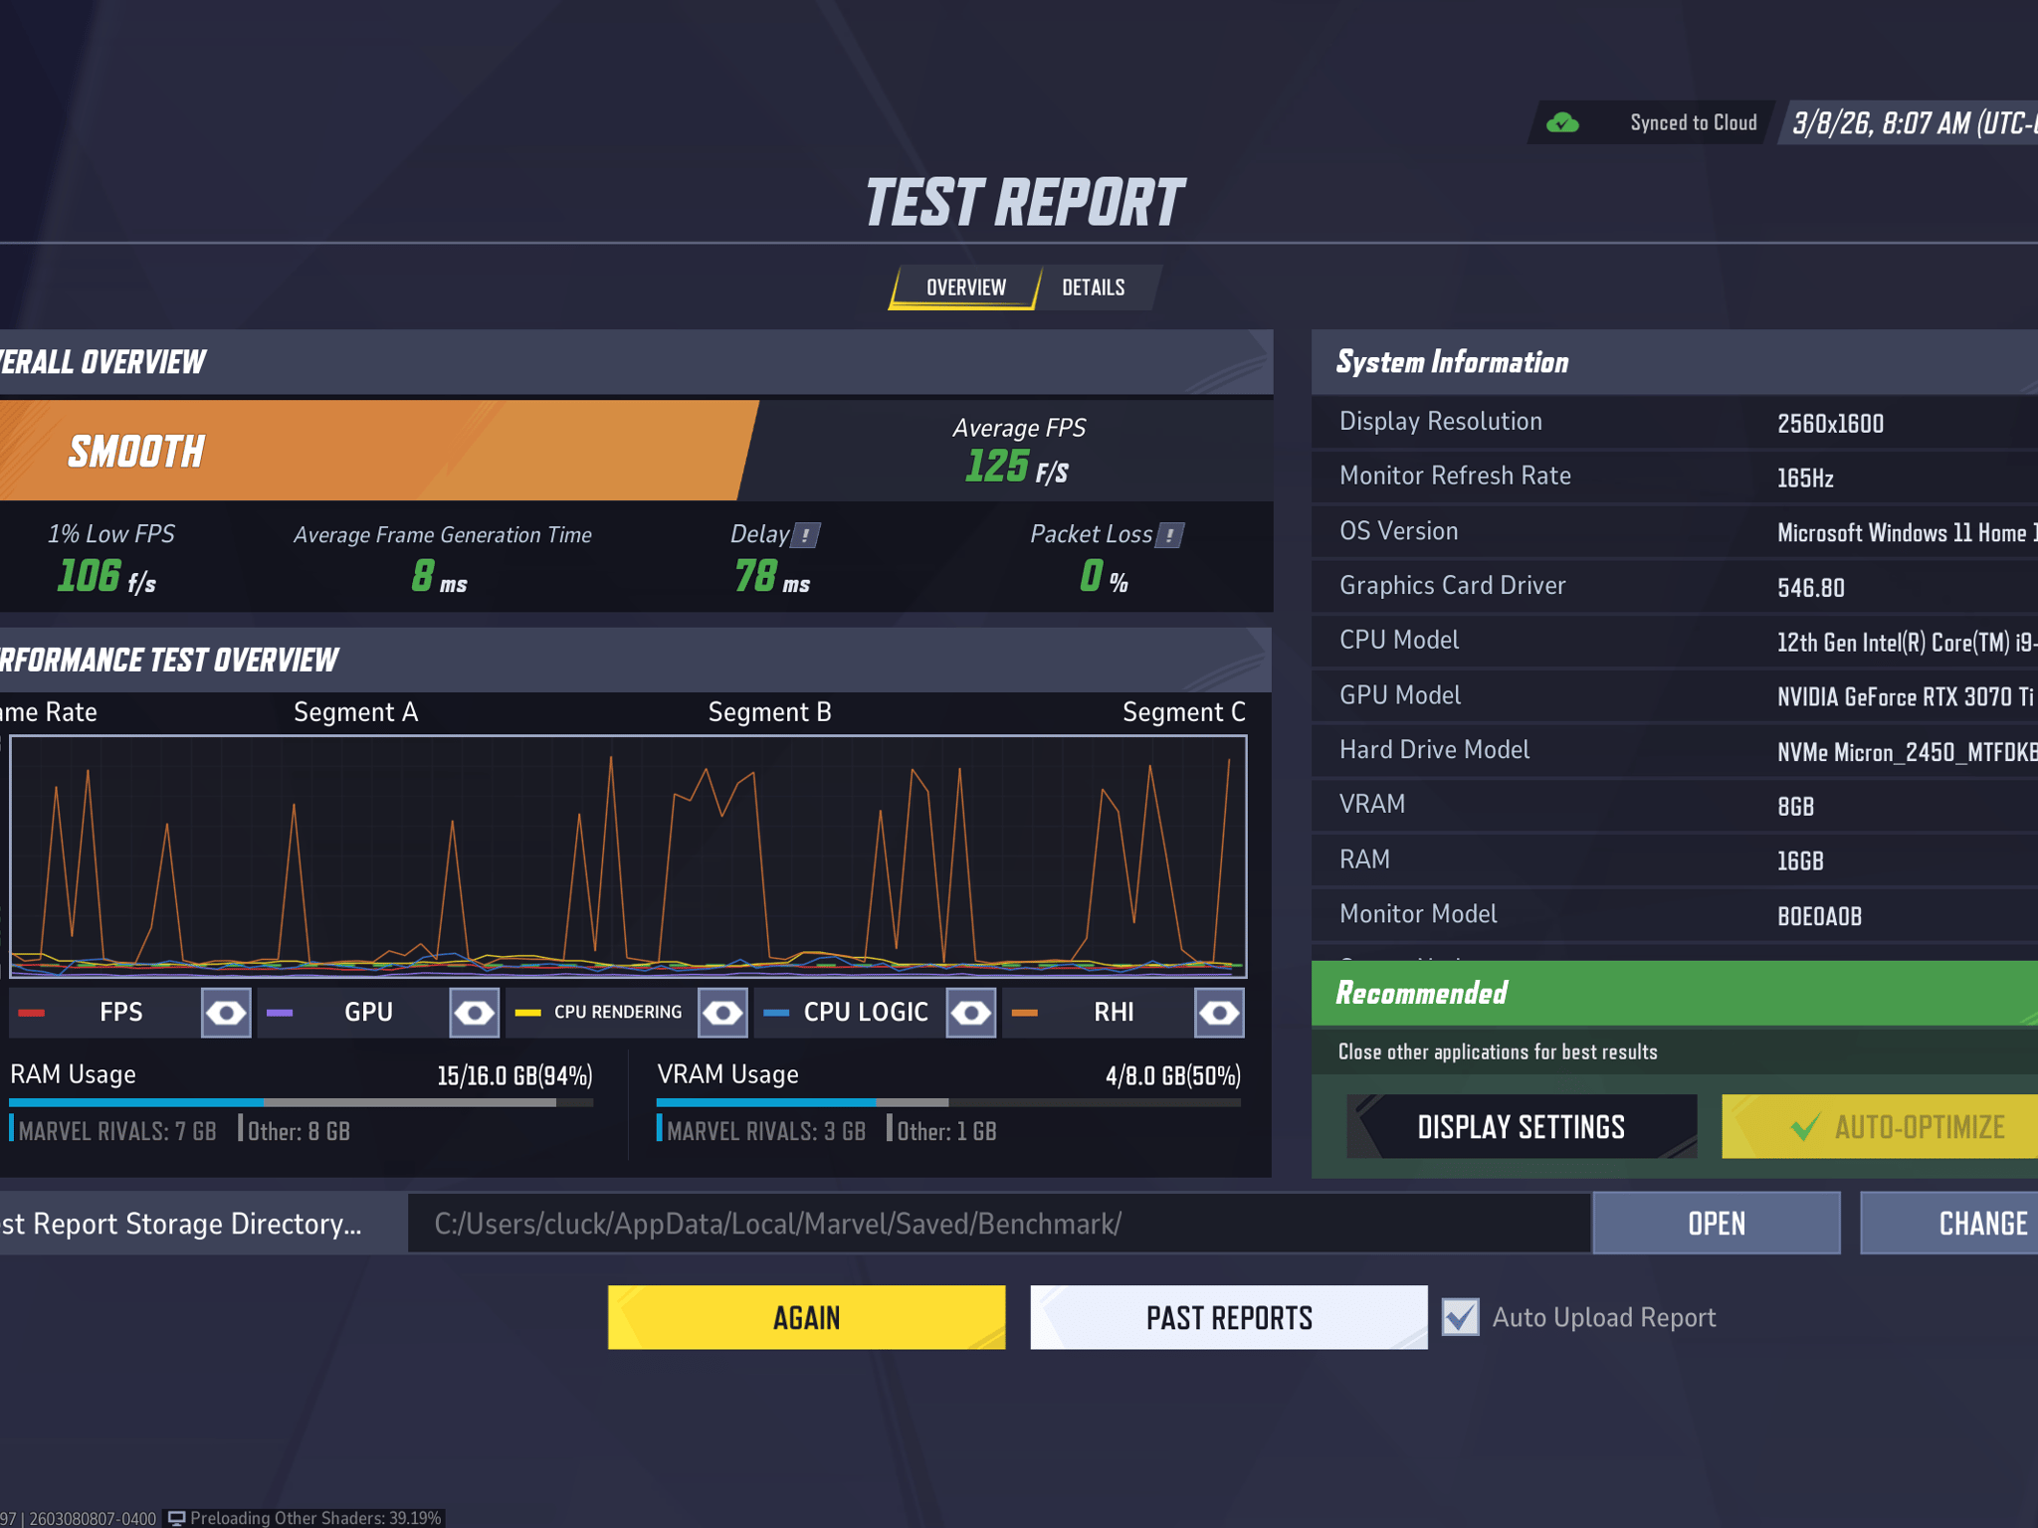2038x1528 pixels.
Task: Select the Overview tab
Action: coord(965,287)
